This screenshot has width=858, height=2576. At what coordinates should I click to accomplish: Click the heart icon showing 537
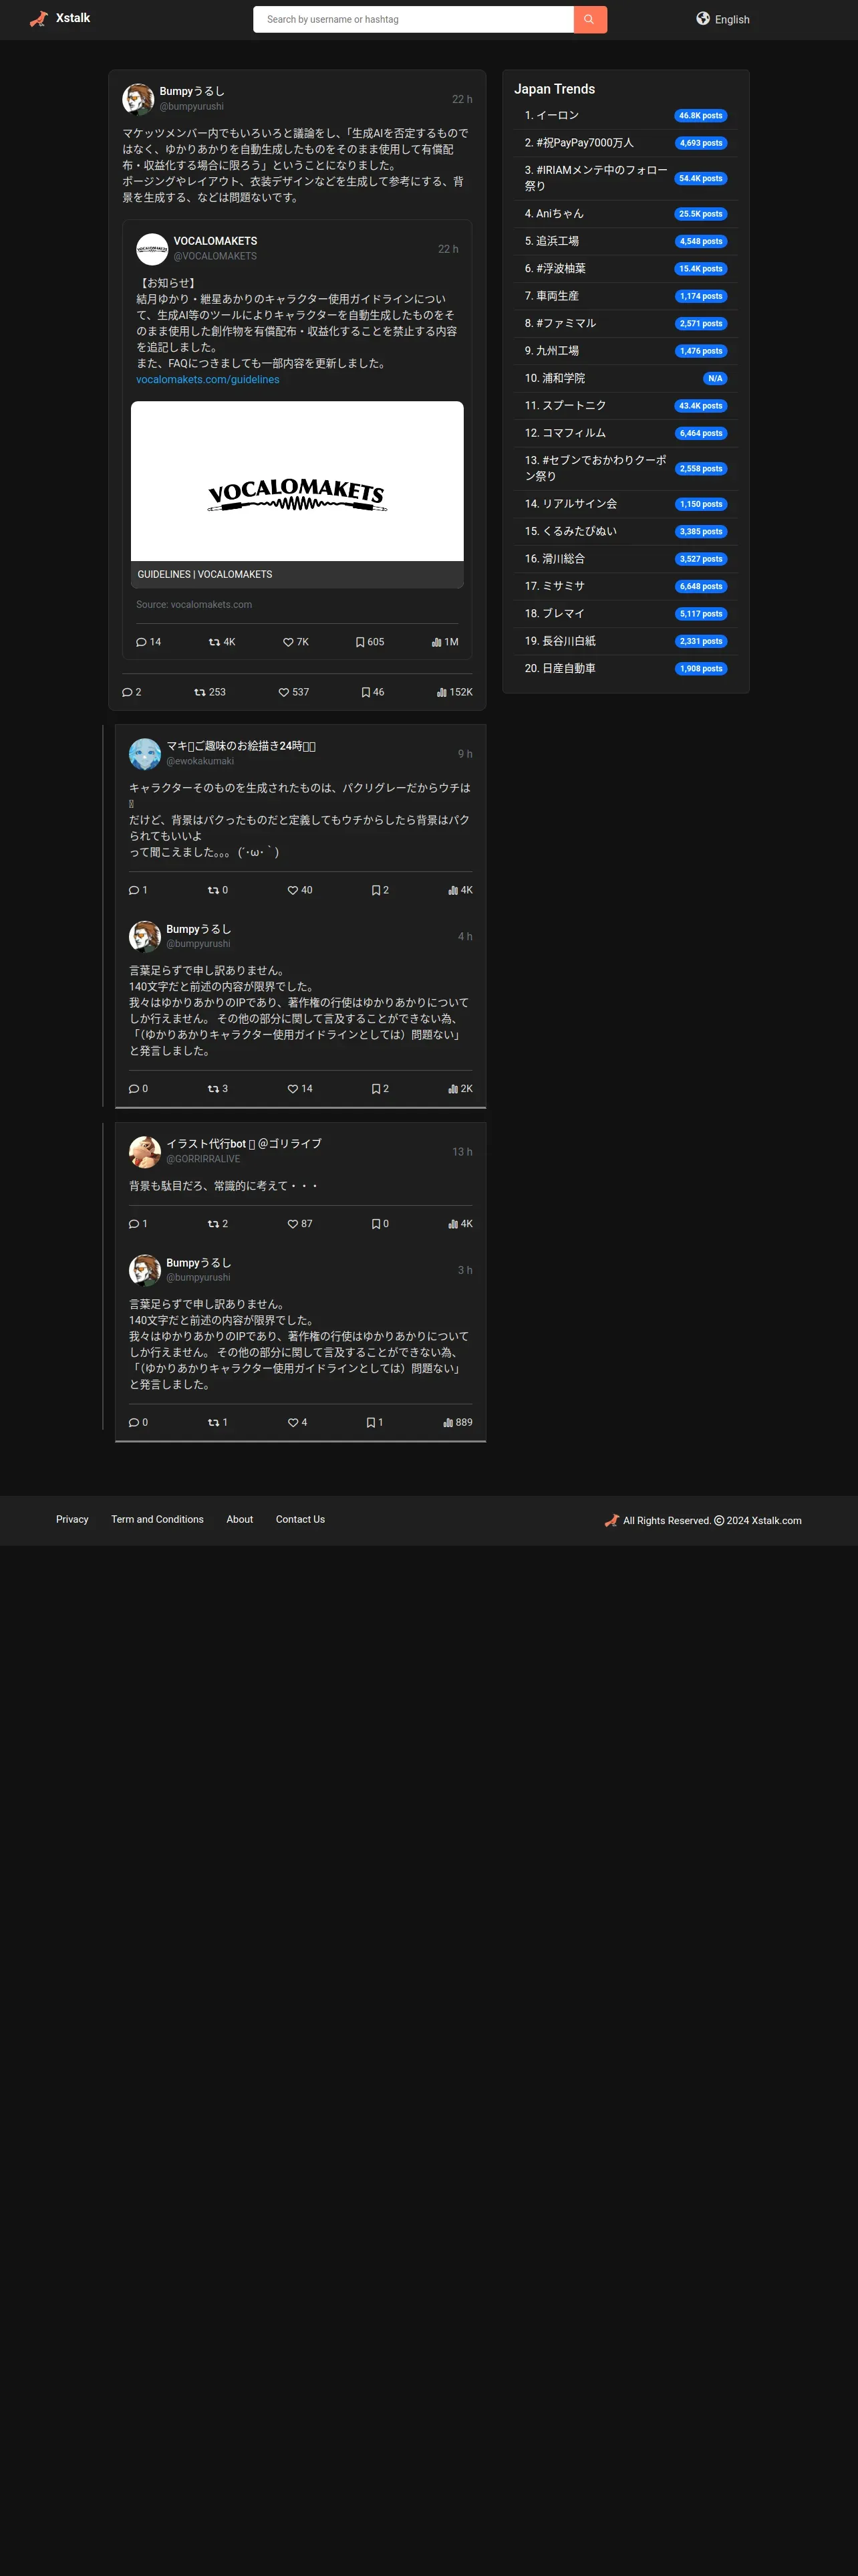click(x=284, y=692)
